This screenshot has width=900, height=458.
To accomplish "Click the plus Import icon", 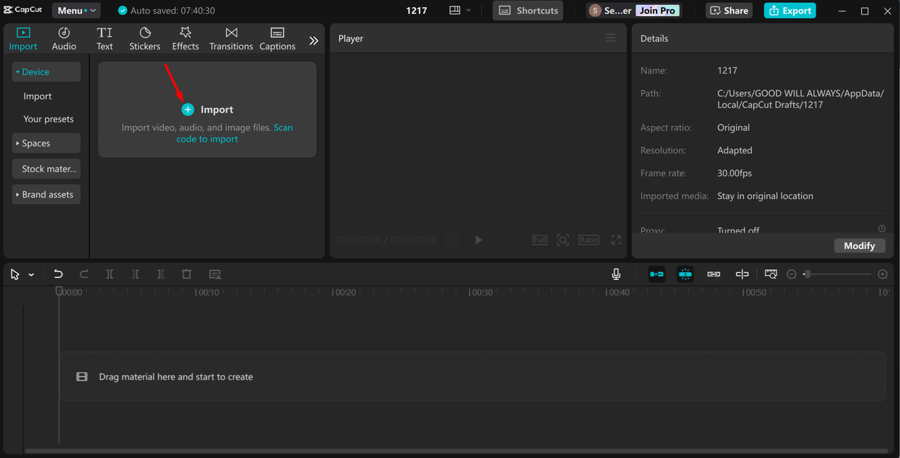I will [188, 110].
